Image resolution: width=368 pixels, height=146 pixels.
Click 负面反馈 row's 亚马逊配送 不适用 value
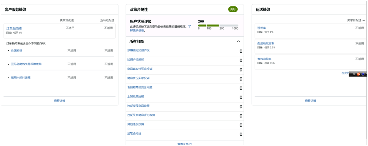(109, 50)
